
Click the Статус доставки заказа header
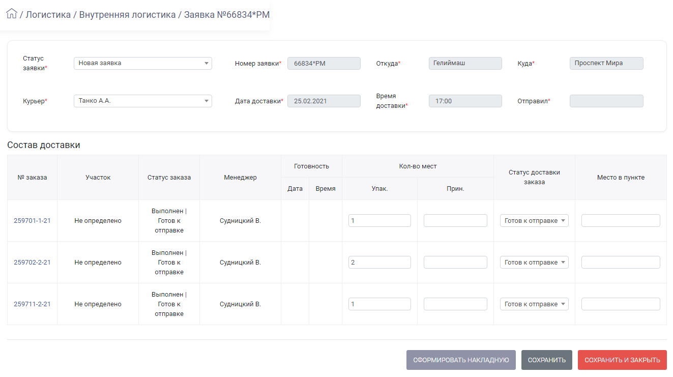(534, 177)
